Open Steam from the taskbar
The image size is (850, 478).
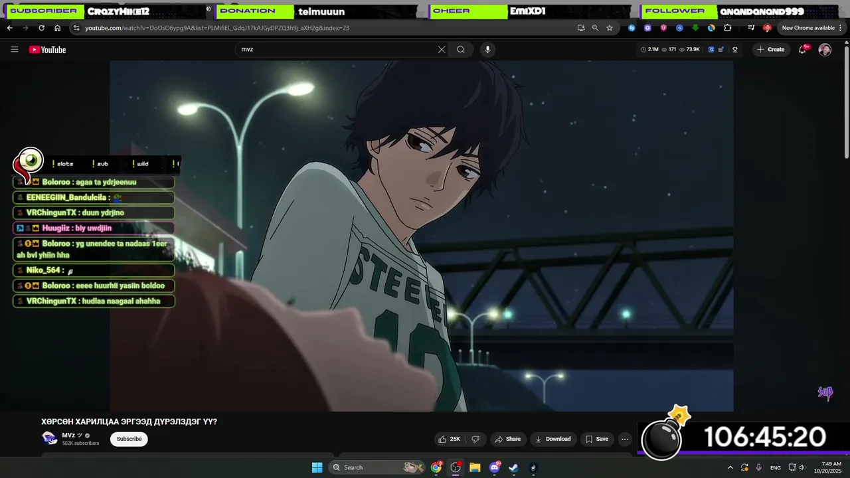click(514, 467)
